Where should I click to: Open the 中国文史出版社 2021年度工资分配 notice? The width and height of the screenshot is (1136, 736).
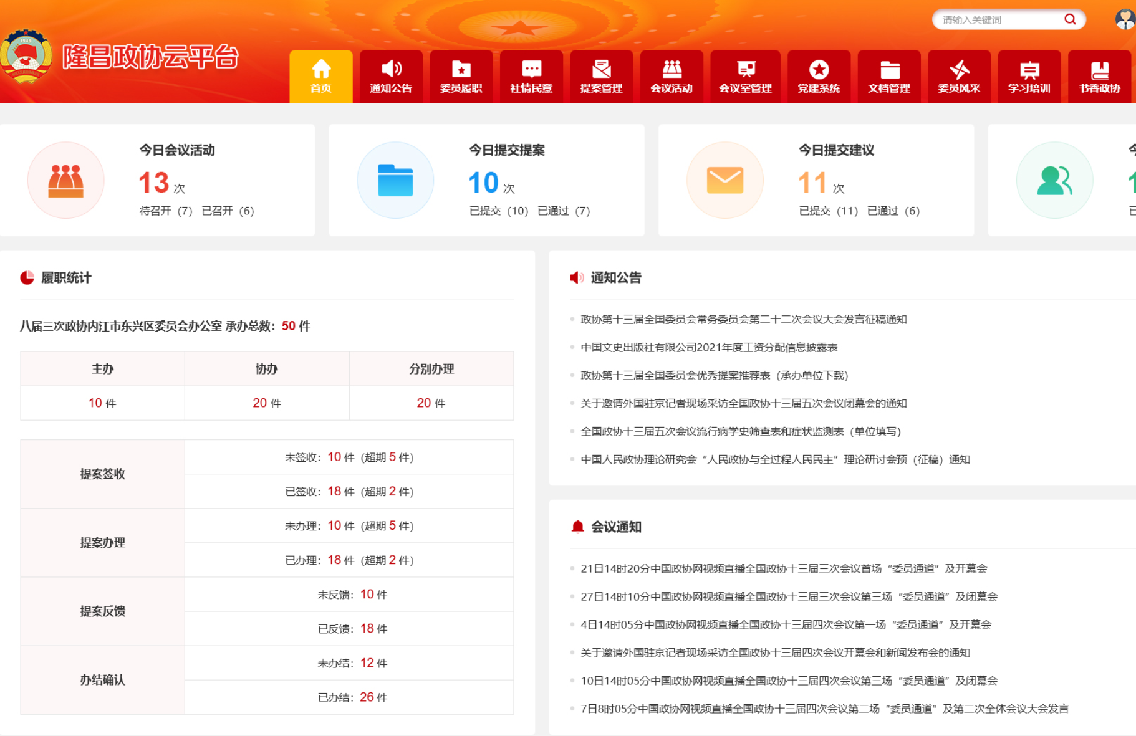click(x=709, y=347)
